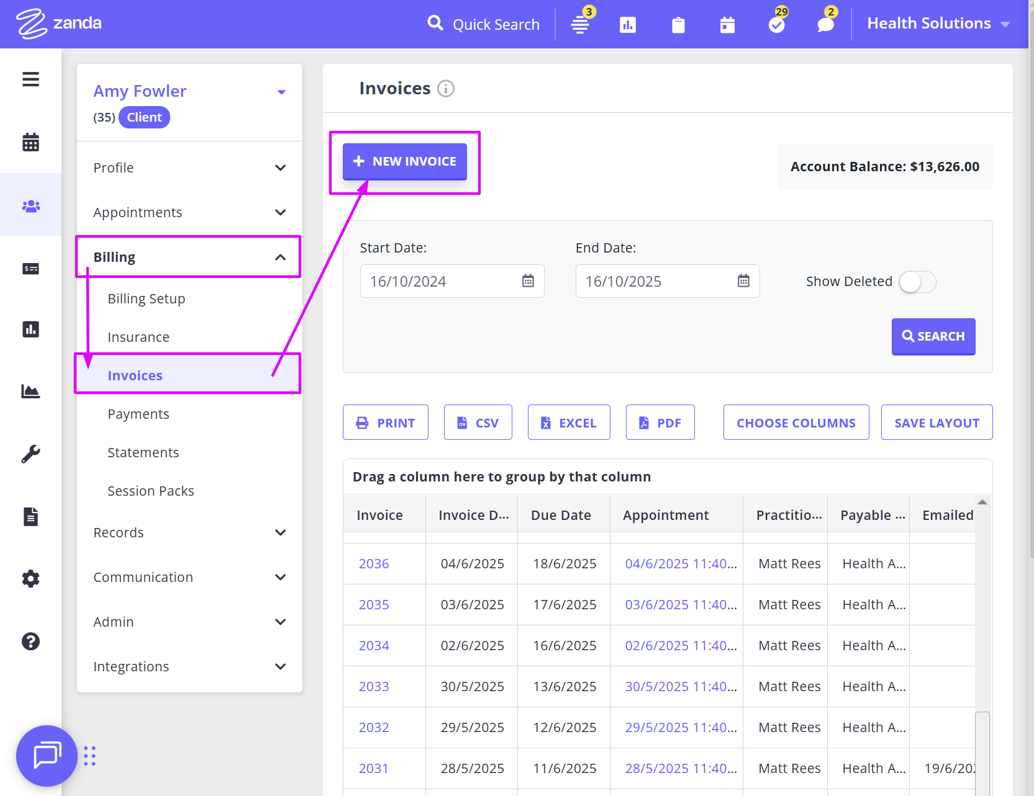Open the tasks checkmark icon with badge 29
Screen dimensions: 1034x796
pos(776,25)
